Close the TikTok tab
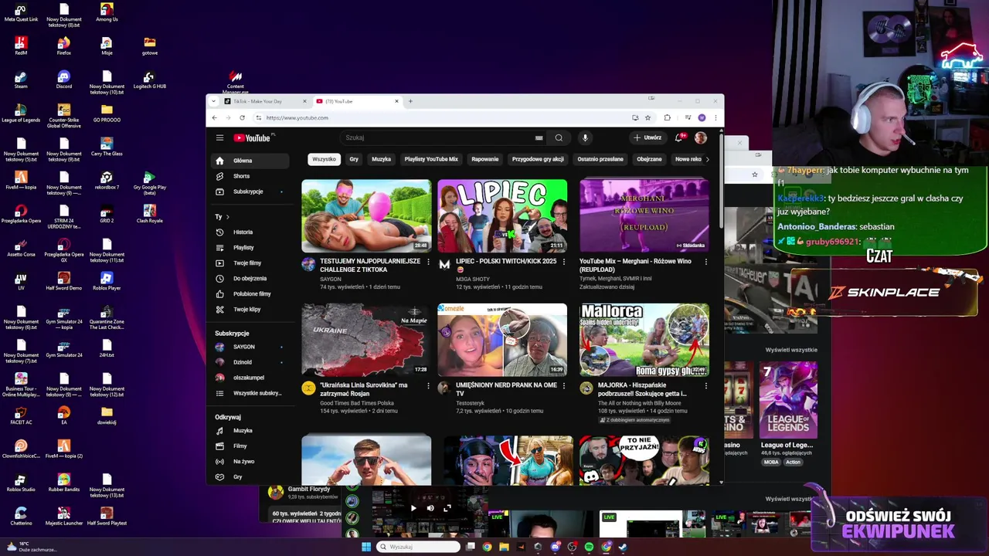Screen dimensions: 989x556 304,101
